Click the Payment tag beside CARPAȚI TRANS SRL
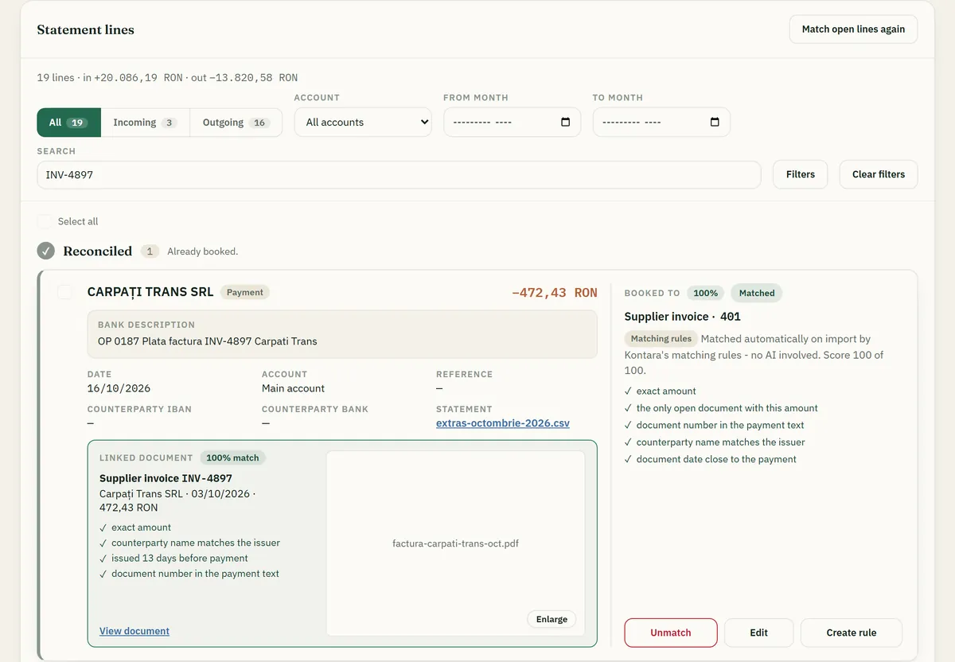This screenshot has width=955, height=662. click(x=245, y=292)
